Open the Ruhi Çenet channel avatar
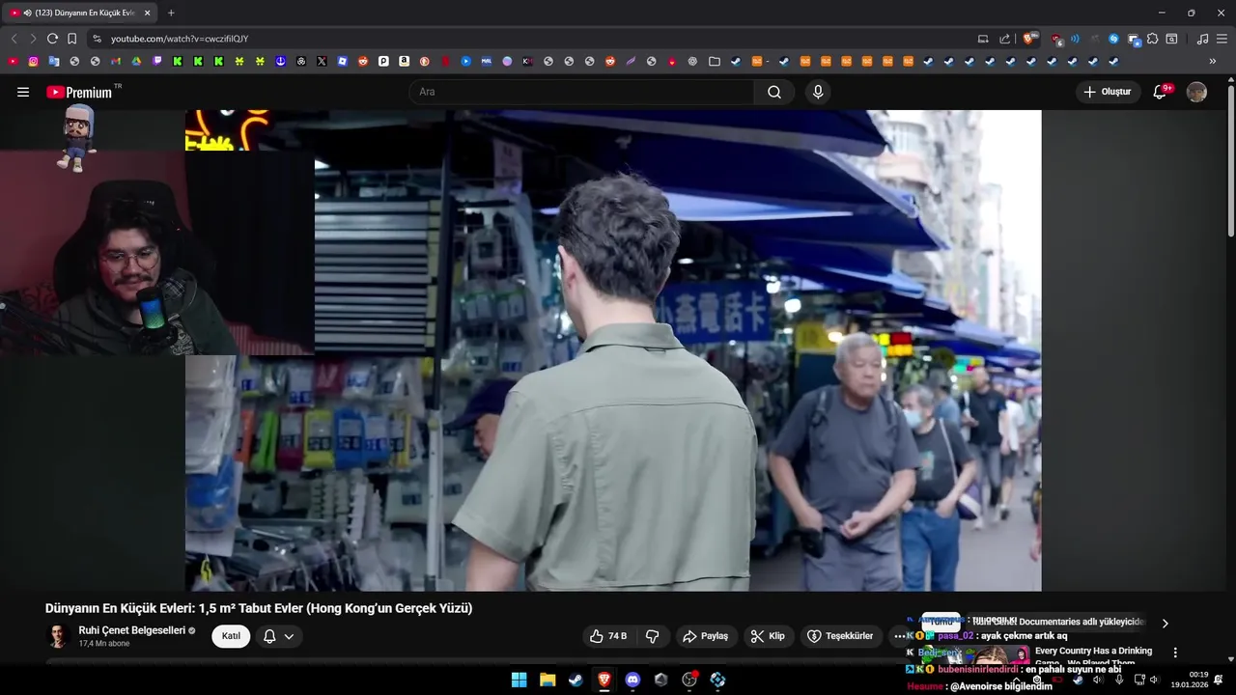The image size is (1236, 695). point(59,636)
